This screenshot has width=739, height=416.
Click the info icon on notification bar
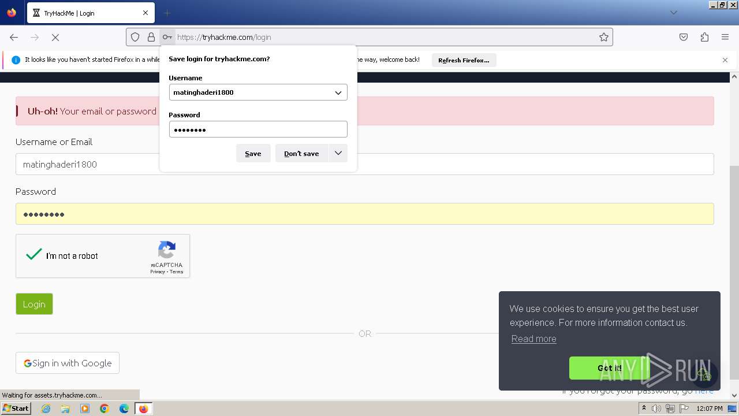pyautogui.click(x=16, y=60)
